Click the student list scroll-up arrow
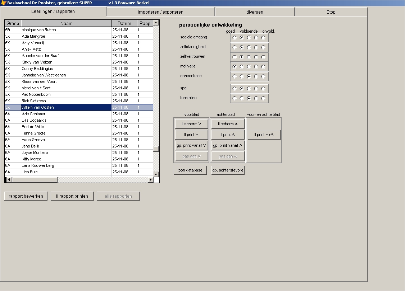The image size is (405, 291). [156, 23]
